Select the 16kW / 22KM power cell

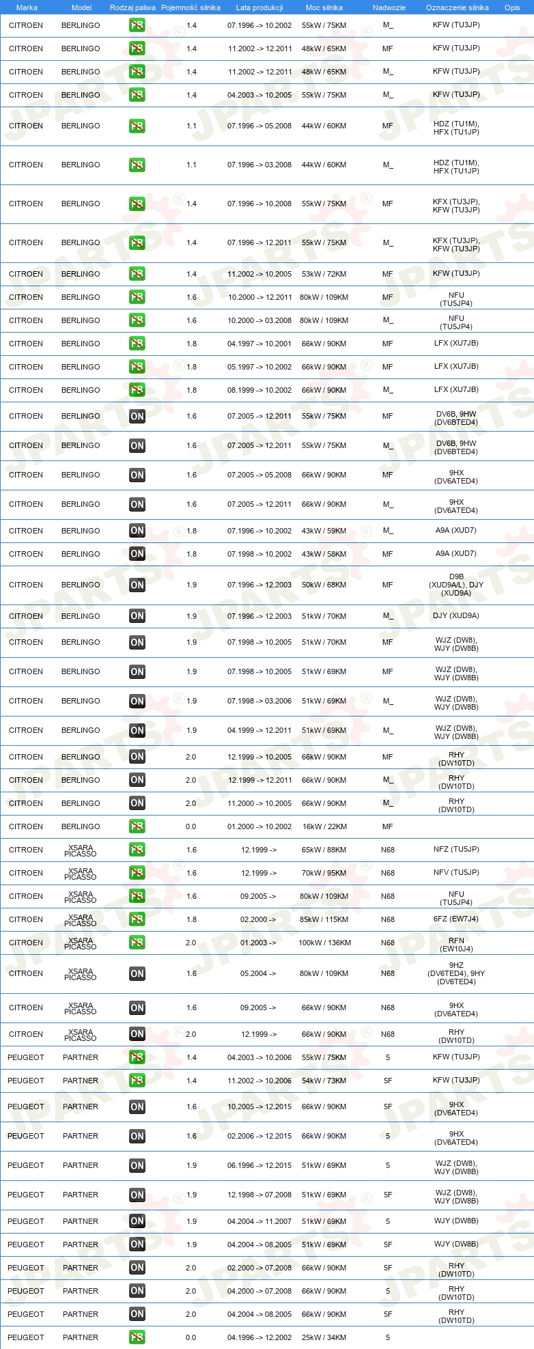pos(324,826)
